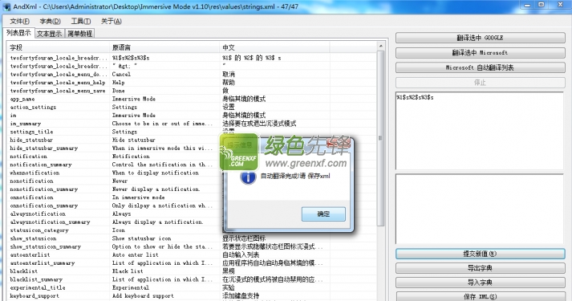This screenshot has width=572, height=301.
Task: Save with the 保存 XML(S) button
Action: [x=480, y=297]
